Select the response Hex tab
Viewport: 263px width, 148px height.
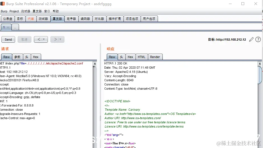(x=130, y=57)
